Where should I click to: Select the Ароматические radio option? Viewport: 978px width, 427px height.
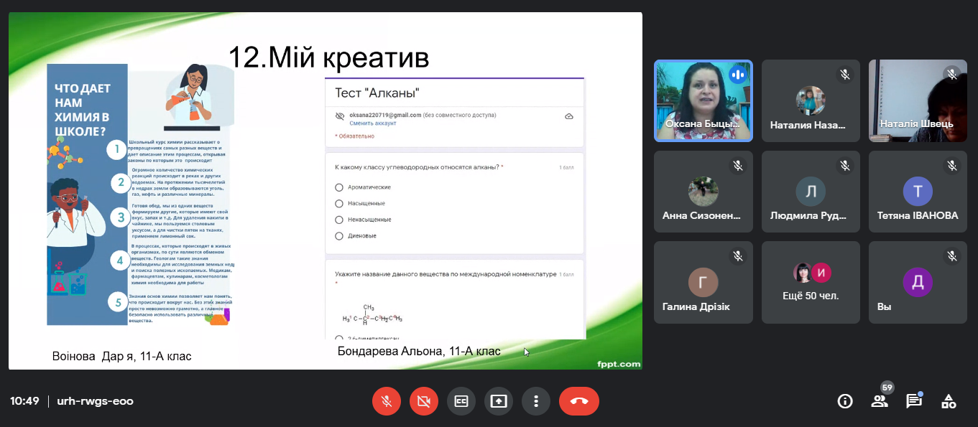click(x=339, y=187)
